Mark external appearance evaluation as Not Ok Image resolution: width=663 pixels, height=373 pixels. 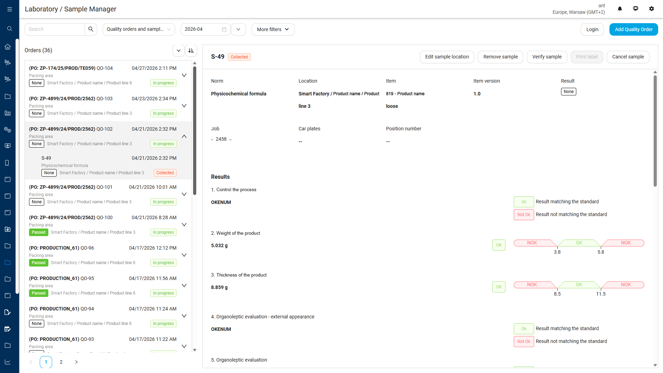(524, 342)
